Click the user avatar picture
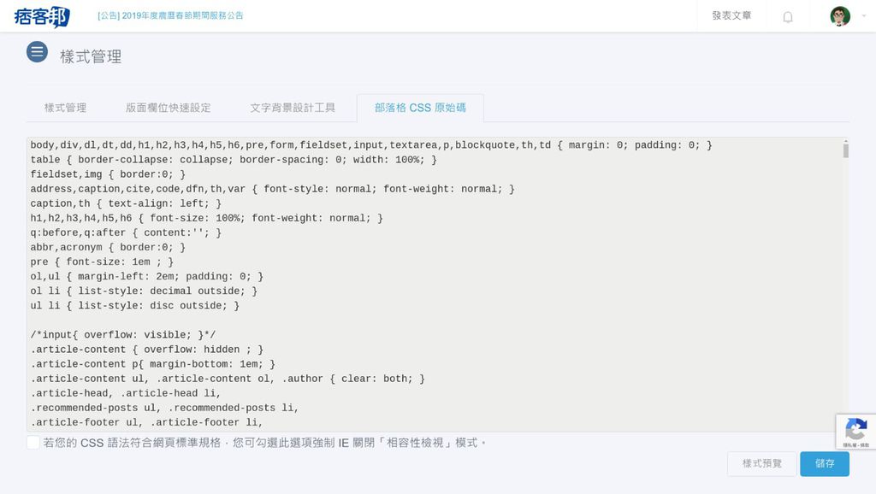This screenshot has width=876, height=494. (x=839, y=16)
